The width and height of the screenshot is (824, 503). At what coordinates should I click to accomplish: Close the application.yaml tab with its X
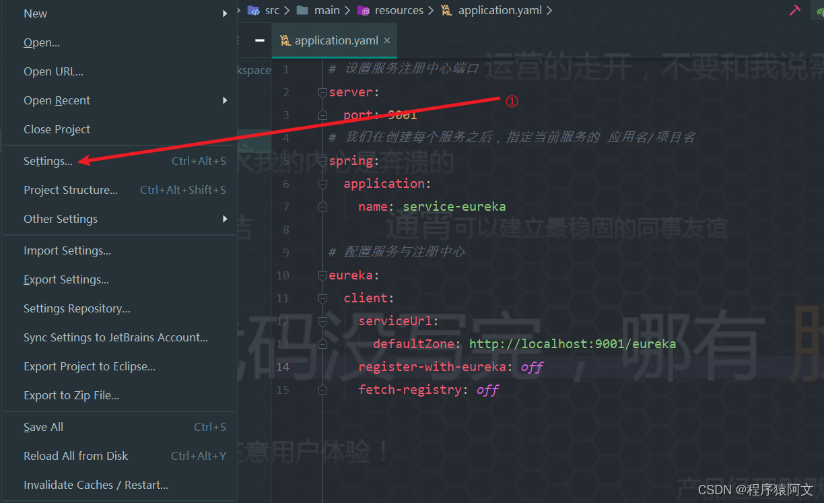click(x=387, y=40)
